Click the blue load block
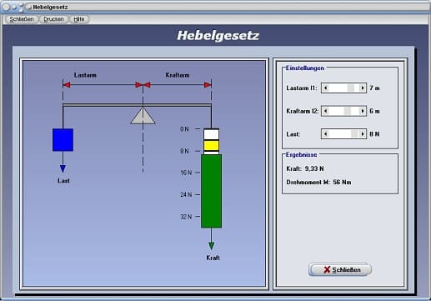431x301 pixels. (63, 140)
